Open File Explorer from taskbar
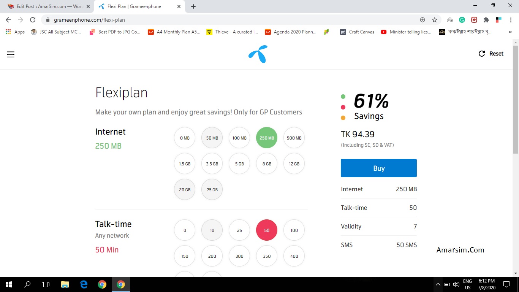This screenshot has height=292, width=519. 65,284
